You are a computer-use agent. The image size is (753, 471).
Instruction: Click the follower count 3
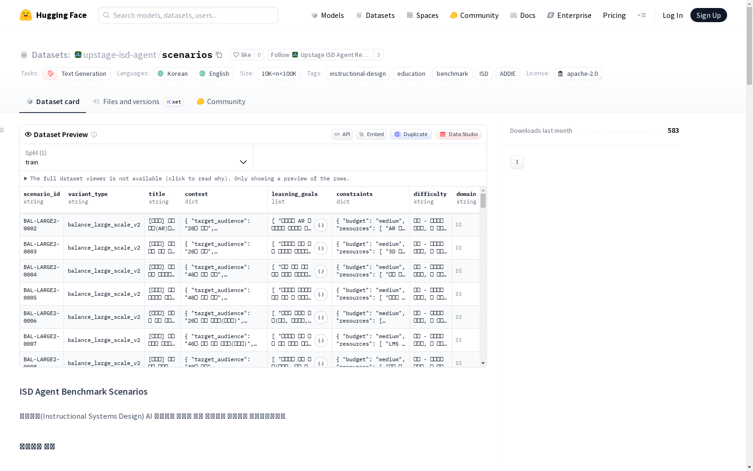378,55
